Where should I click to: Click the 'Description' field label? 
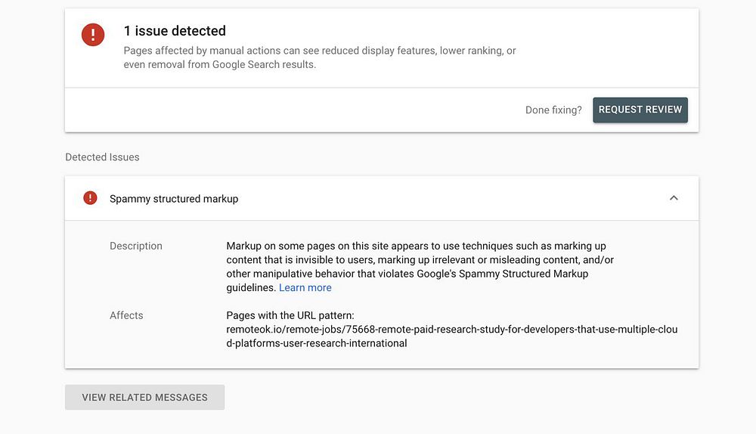(x=136, y=246)
